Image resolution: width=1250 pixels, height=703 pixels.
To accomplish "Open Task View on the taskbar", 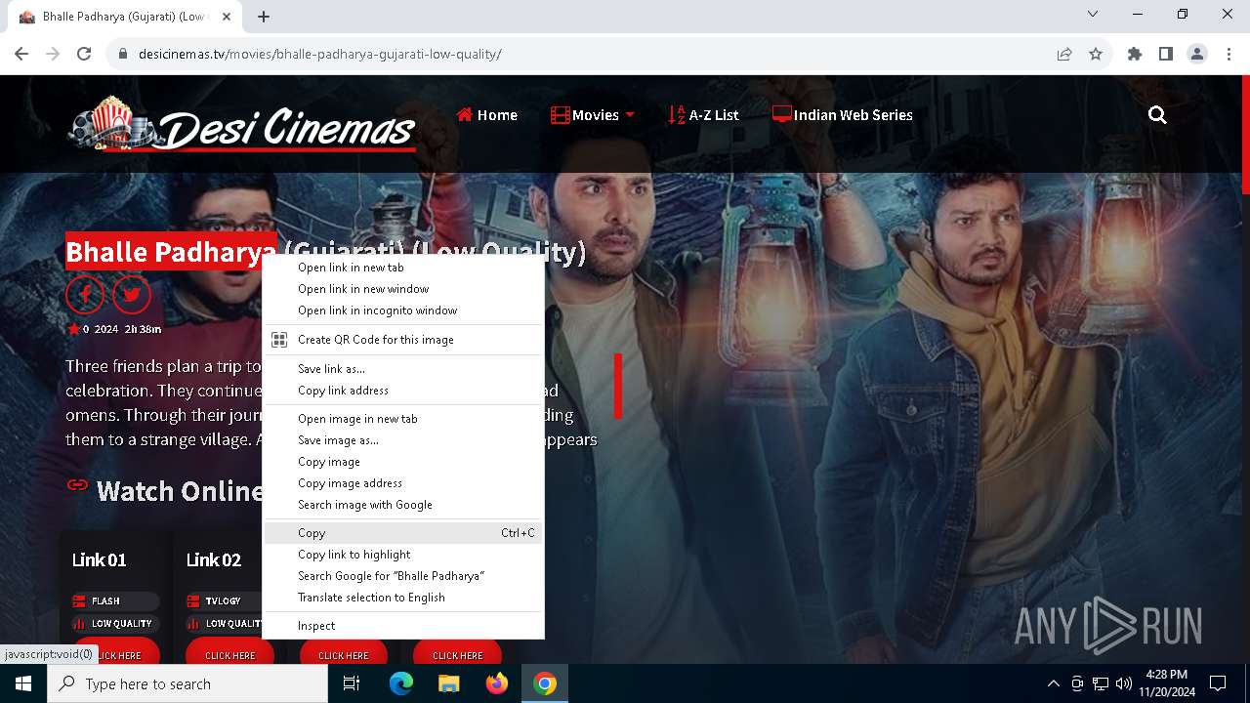I will pos(352,683).
